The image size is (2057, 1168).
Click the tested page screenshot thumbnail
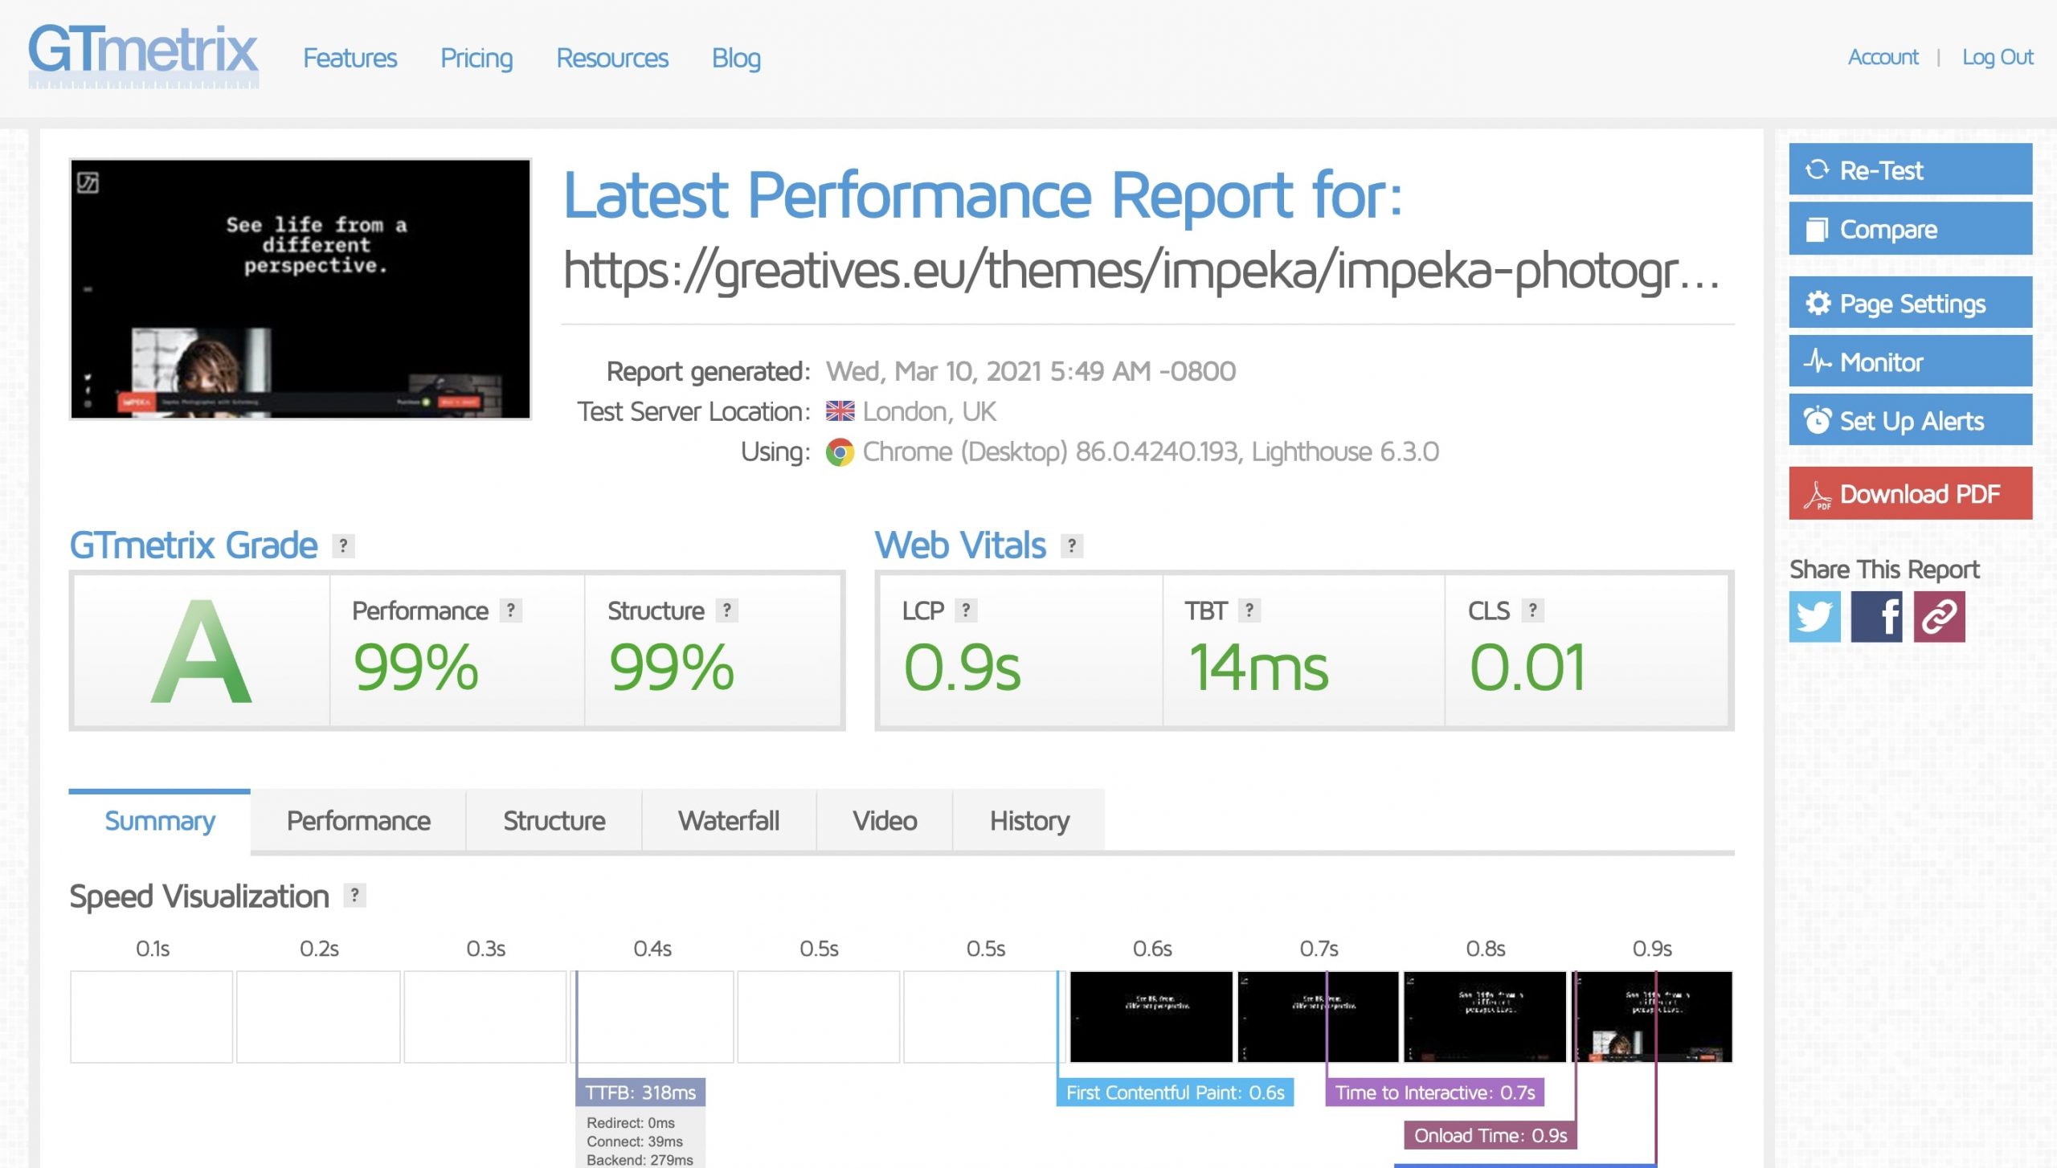point(301,288)
